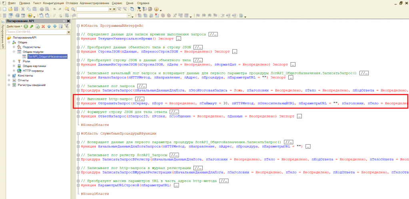Close the Логирование API panel
The image size is (409, 199).
pyautogui.click(x=68, y=21)
